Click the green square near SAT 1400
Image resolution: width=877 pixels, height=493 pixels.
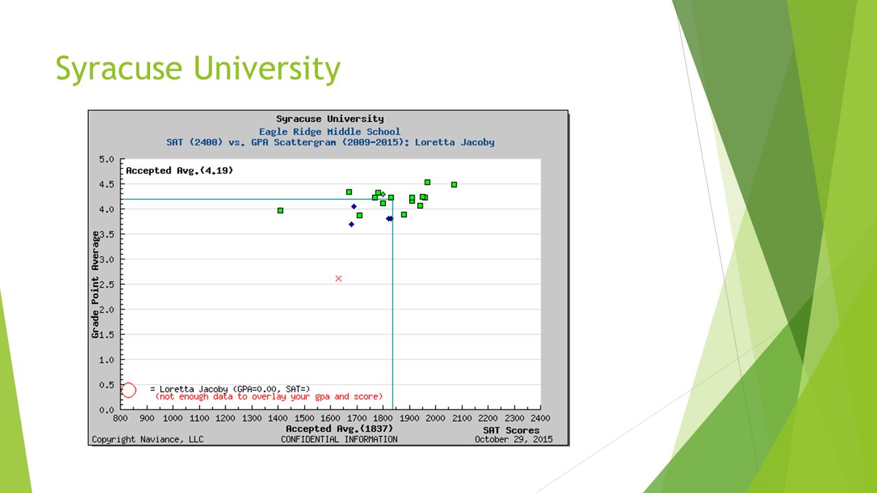[x=280, y=210]
